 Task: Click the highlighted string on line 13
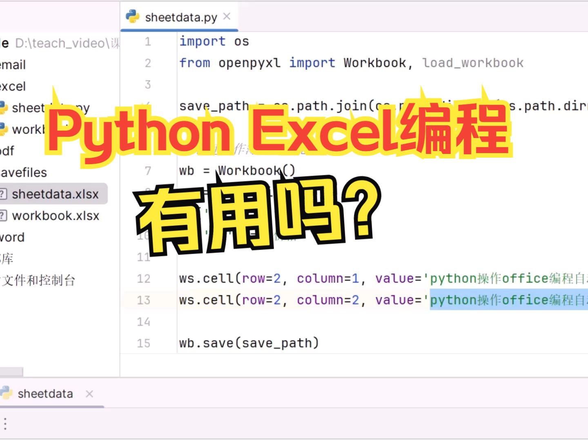coord(509,300)
